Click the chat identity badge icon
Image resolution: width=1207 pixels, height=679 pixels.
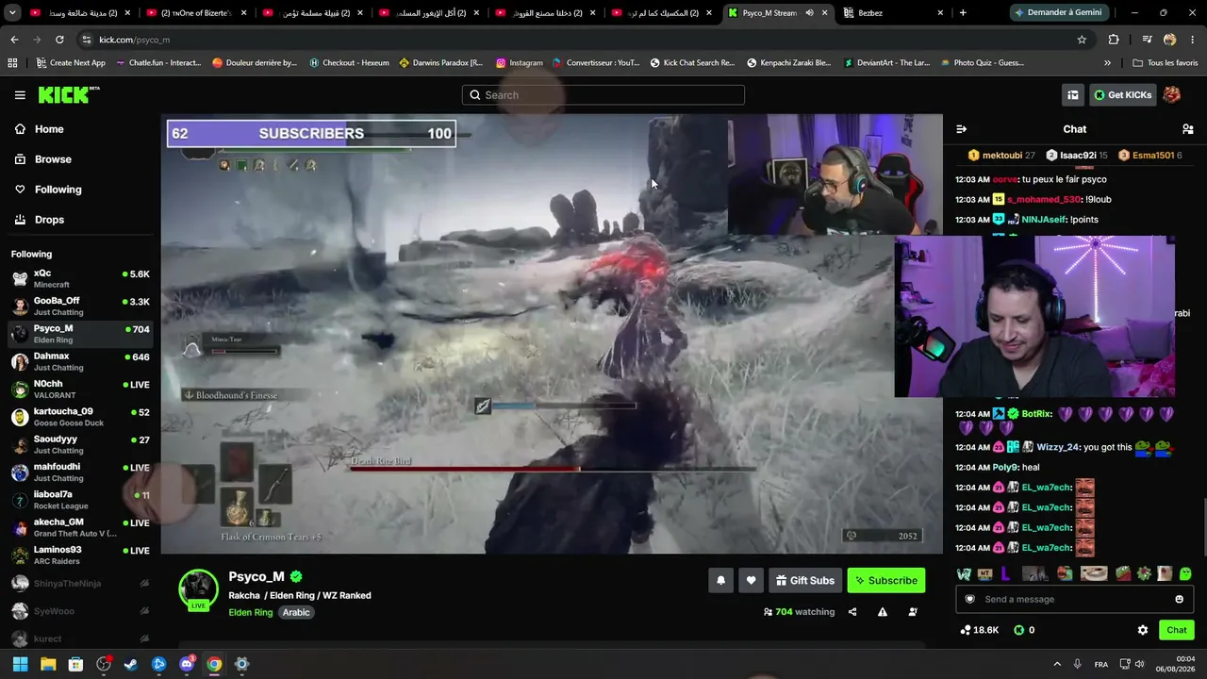point(970,599)
